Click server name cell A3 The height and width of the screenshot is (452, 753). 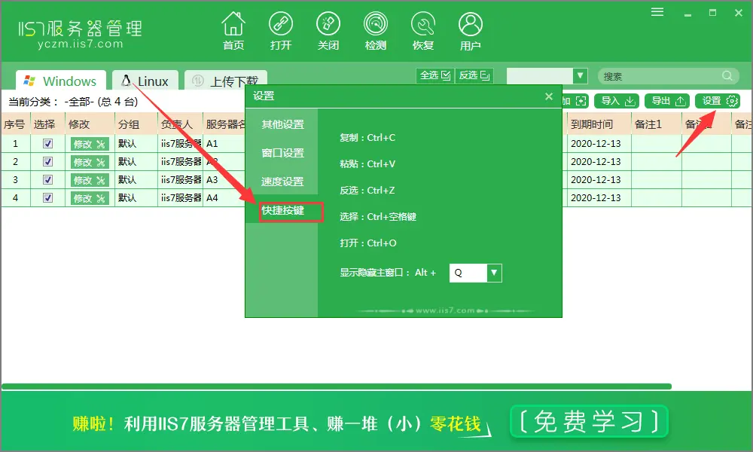click(224, 179)
